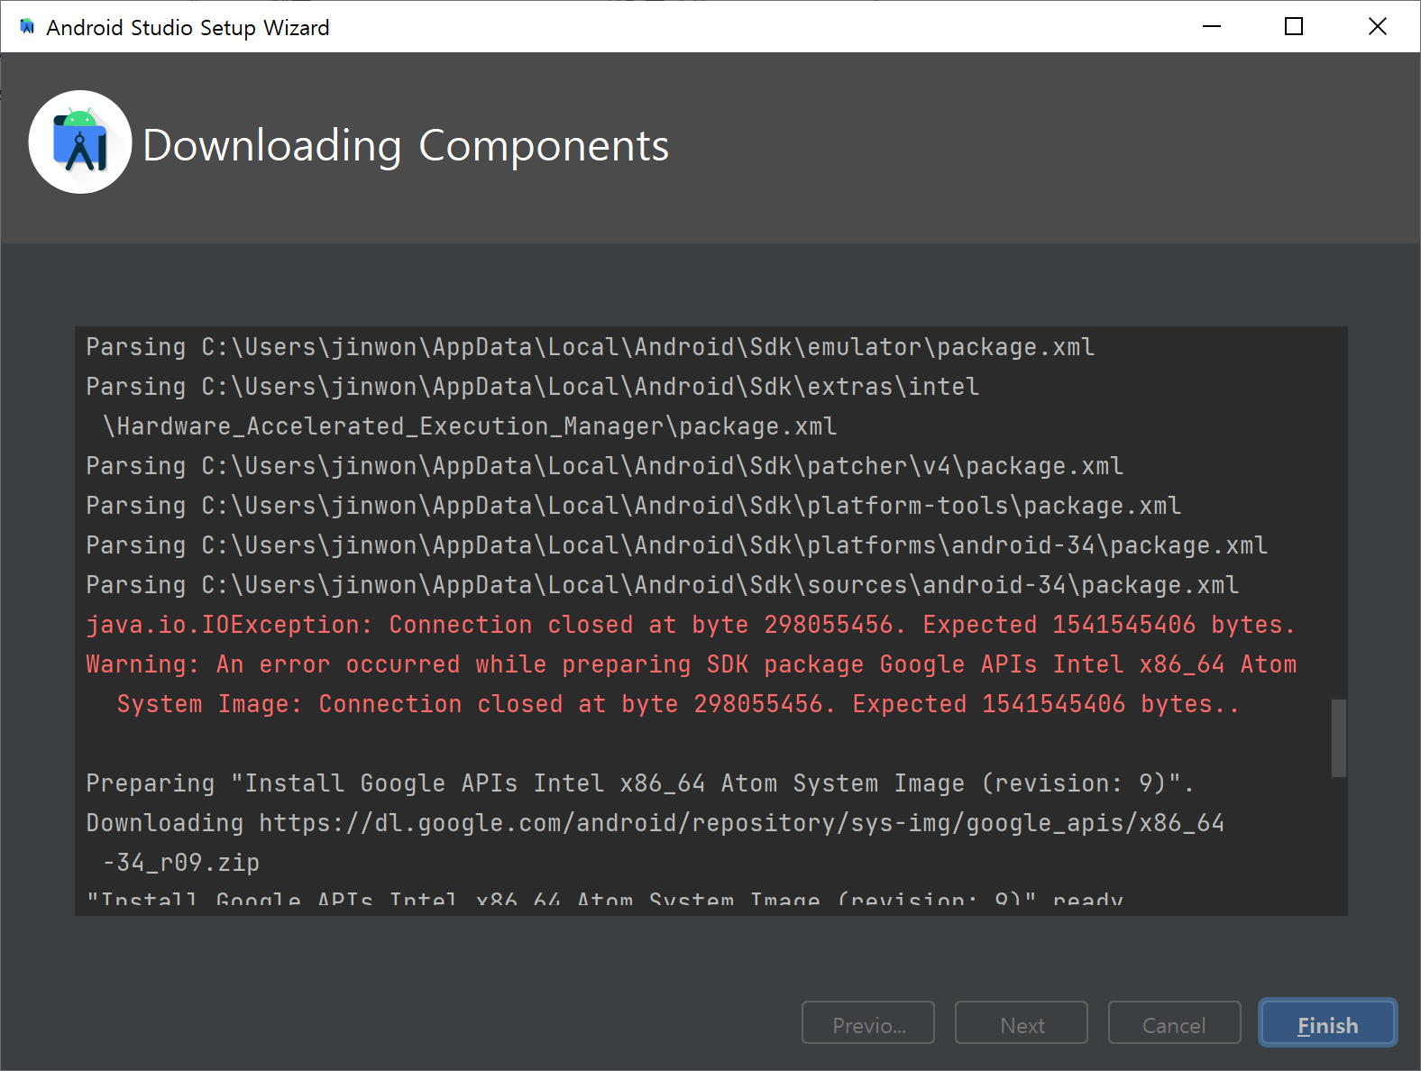Select the log line parsing patcher\v4\package.xml
The width and height of the screenshot is (1421, 1071).
tap(604, 466)
